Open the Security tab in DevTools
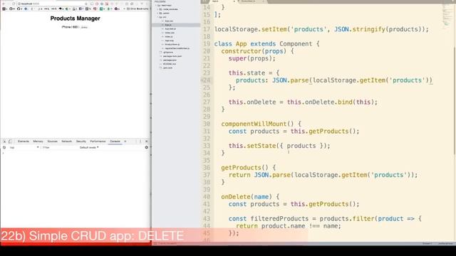 point(81,142)
